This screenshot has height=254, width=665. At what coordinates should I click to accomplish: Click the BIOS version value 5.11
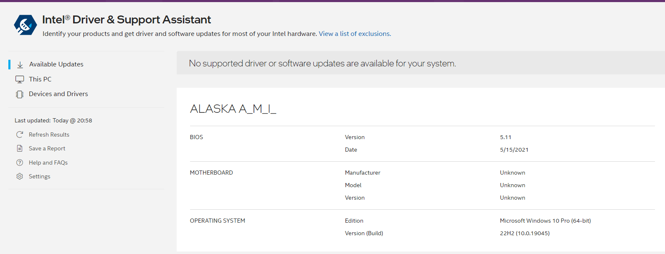[505, 137]
